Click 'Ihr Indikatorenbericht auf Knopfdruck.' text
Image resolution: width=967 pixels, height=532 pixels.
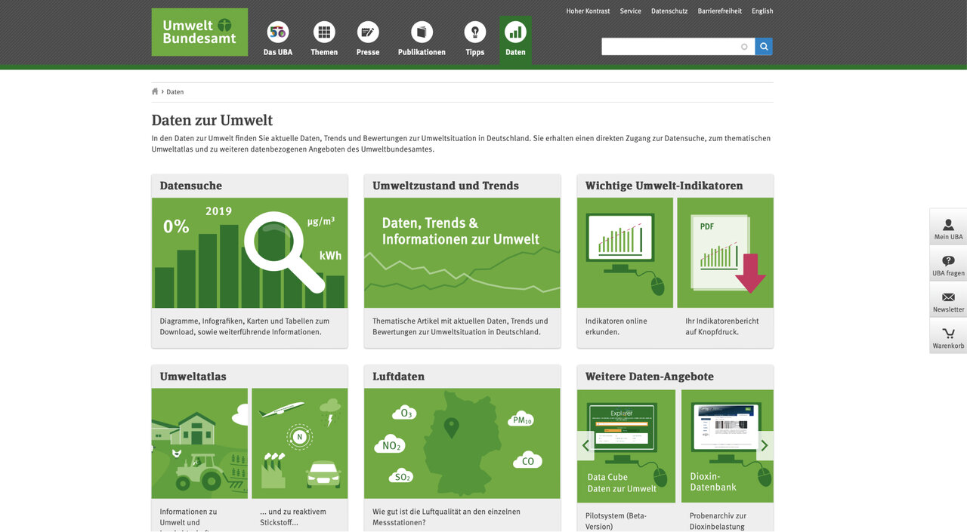[x=721, y=326]
